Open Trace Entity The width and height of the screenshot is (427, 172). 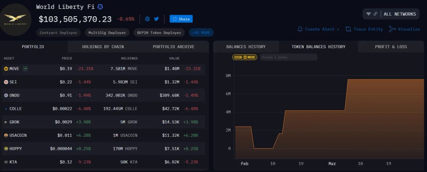(x=364, y=29)
